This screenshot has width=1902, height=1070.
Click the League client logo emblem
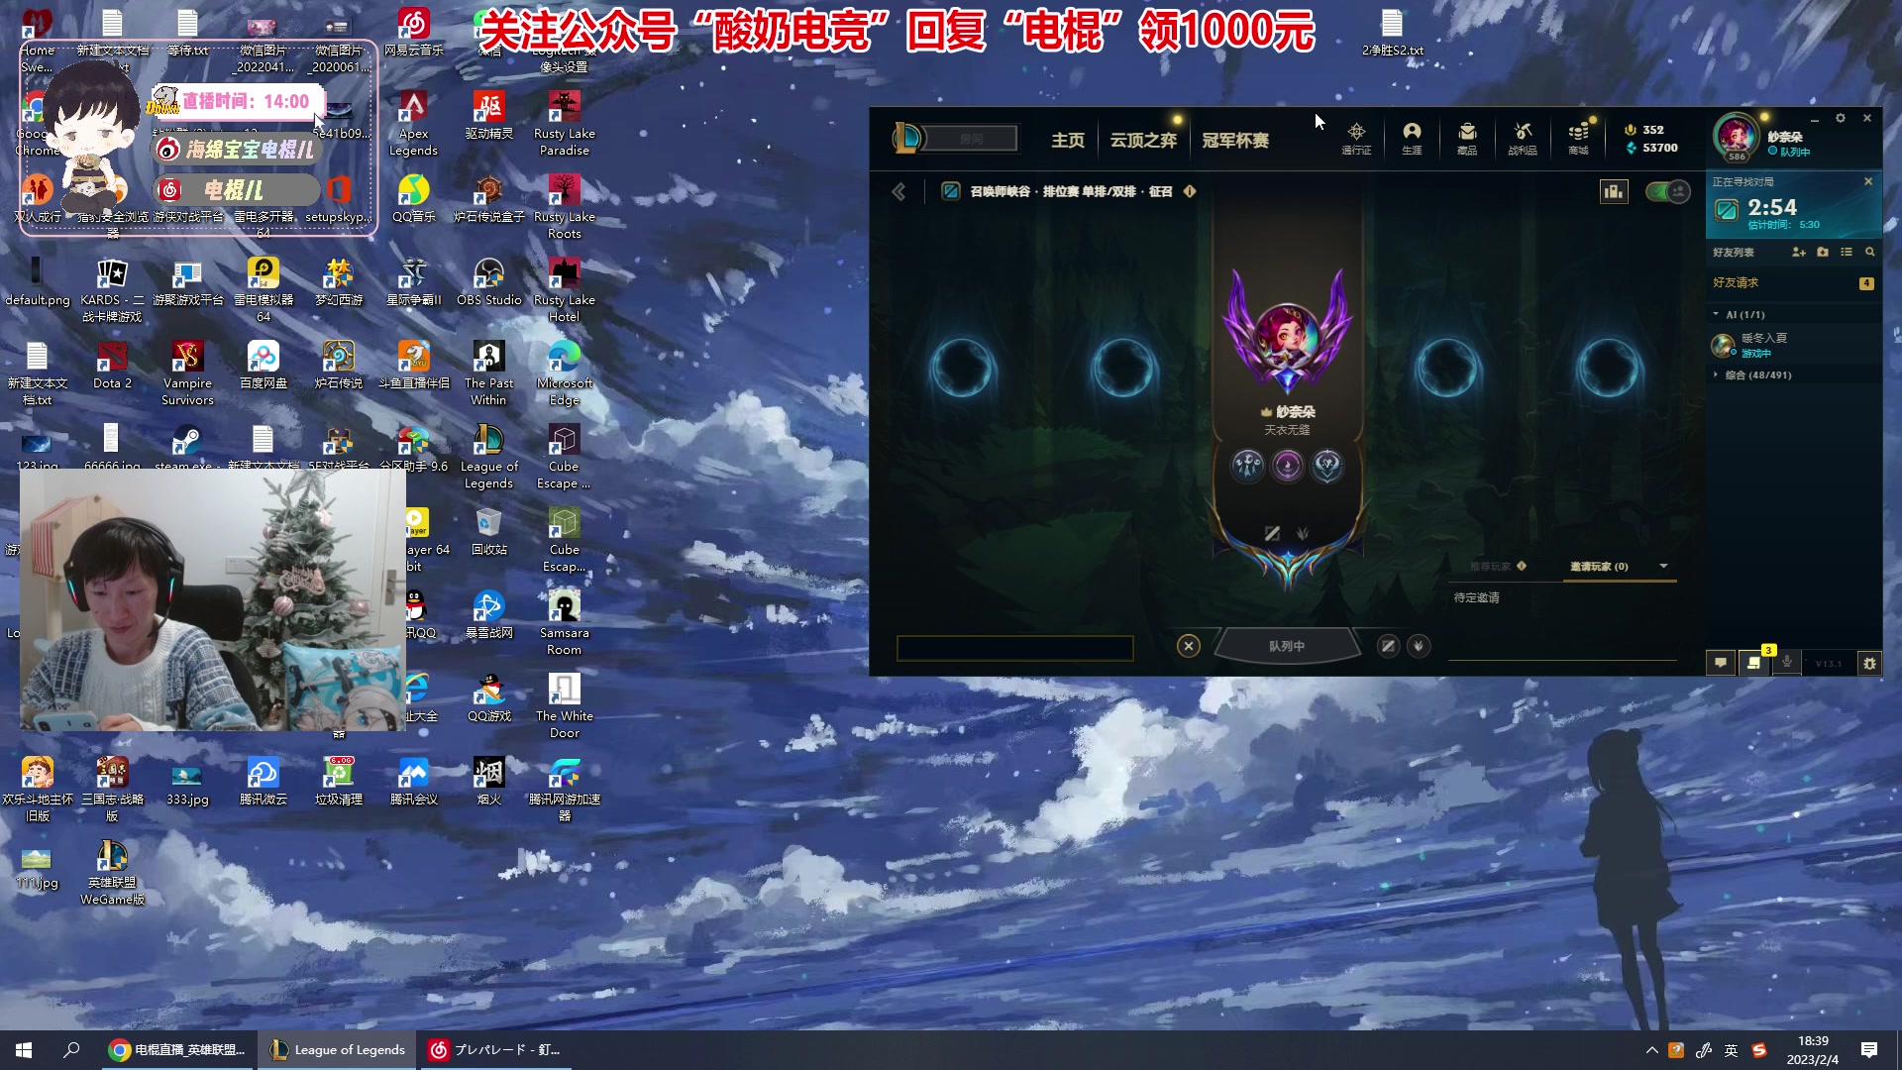point(906,138)
